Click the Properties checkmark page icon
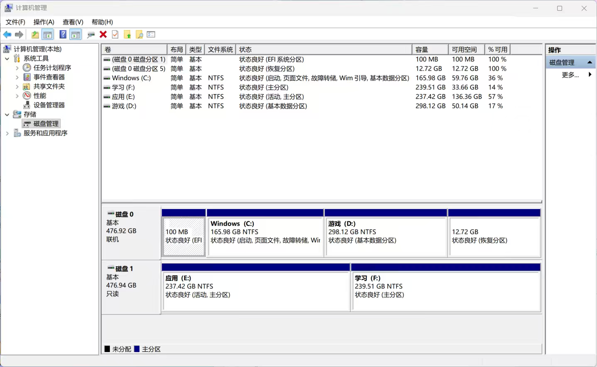The width and height of the screenshot is (597, 367). [x=115, y=35]
